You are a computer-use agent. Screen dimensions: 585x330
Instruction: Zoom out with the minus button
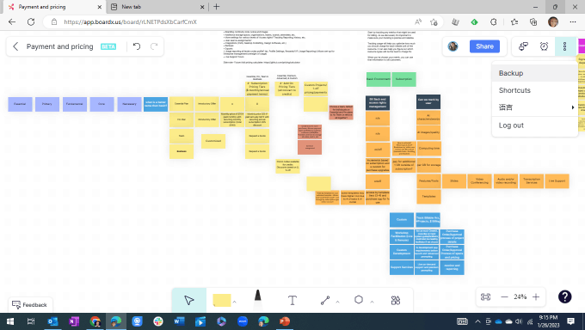(x=504, y=296)
